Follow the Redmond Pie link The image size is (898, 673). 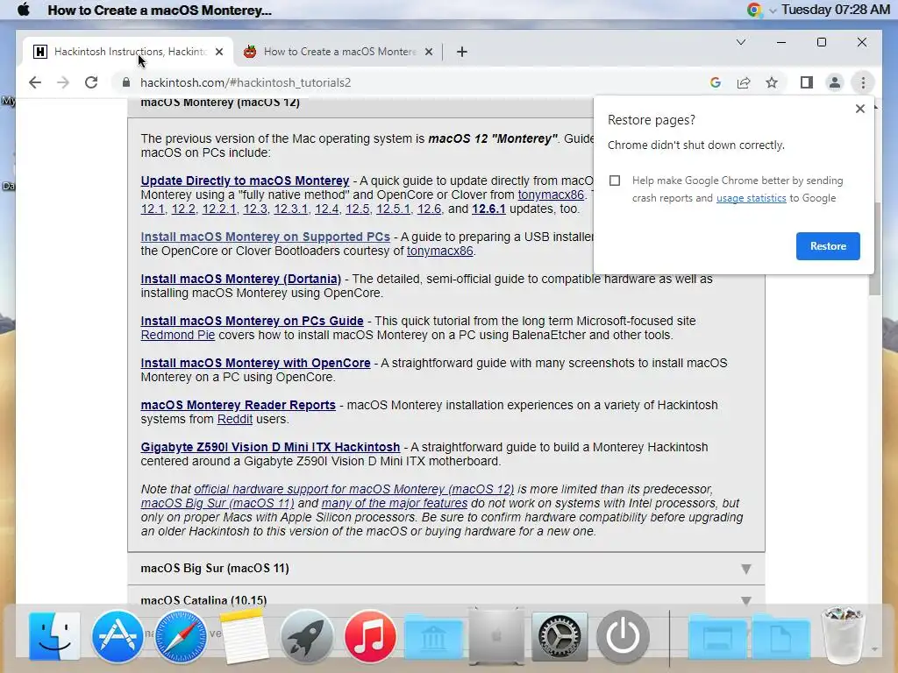(177, 335)
